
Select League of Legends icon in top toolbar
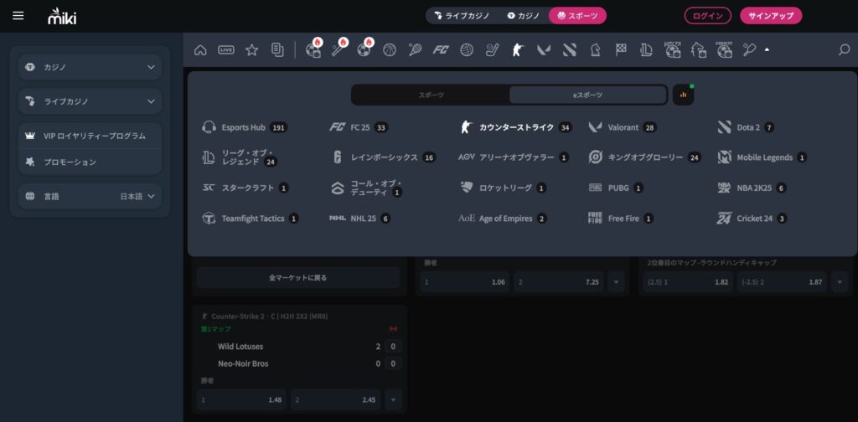(x=646, y=49)
